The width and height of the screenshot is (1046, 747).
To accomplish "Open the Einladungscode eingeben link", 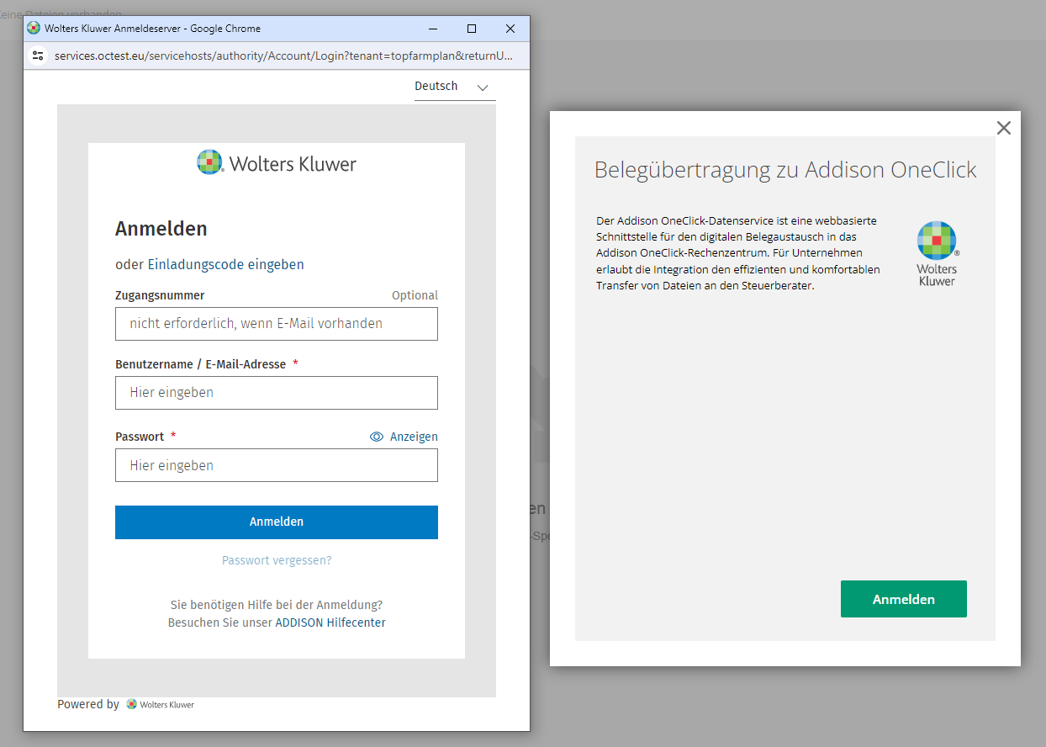I will (x=226, y=264).
